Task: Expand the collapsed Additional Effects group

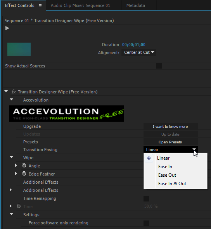Action: click(10, 190)
